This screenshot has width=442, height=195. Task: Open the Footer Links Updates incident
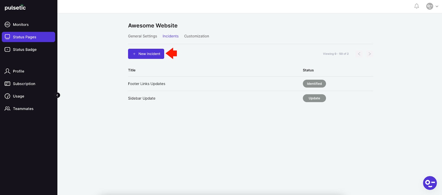(147, 84)
